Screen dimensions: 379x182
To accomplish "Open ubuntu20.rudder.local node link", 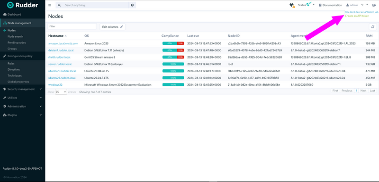I will coord(62,71).
